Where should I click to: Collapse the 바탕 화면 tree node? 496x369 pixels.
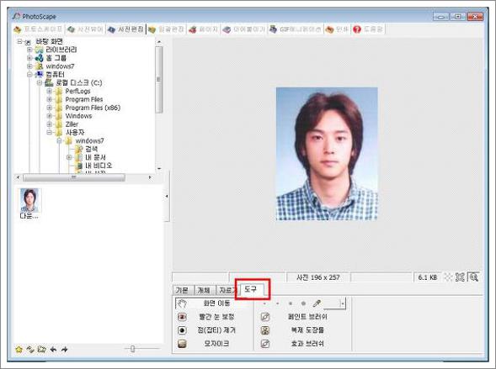pos(20,41)
